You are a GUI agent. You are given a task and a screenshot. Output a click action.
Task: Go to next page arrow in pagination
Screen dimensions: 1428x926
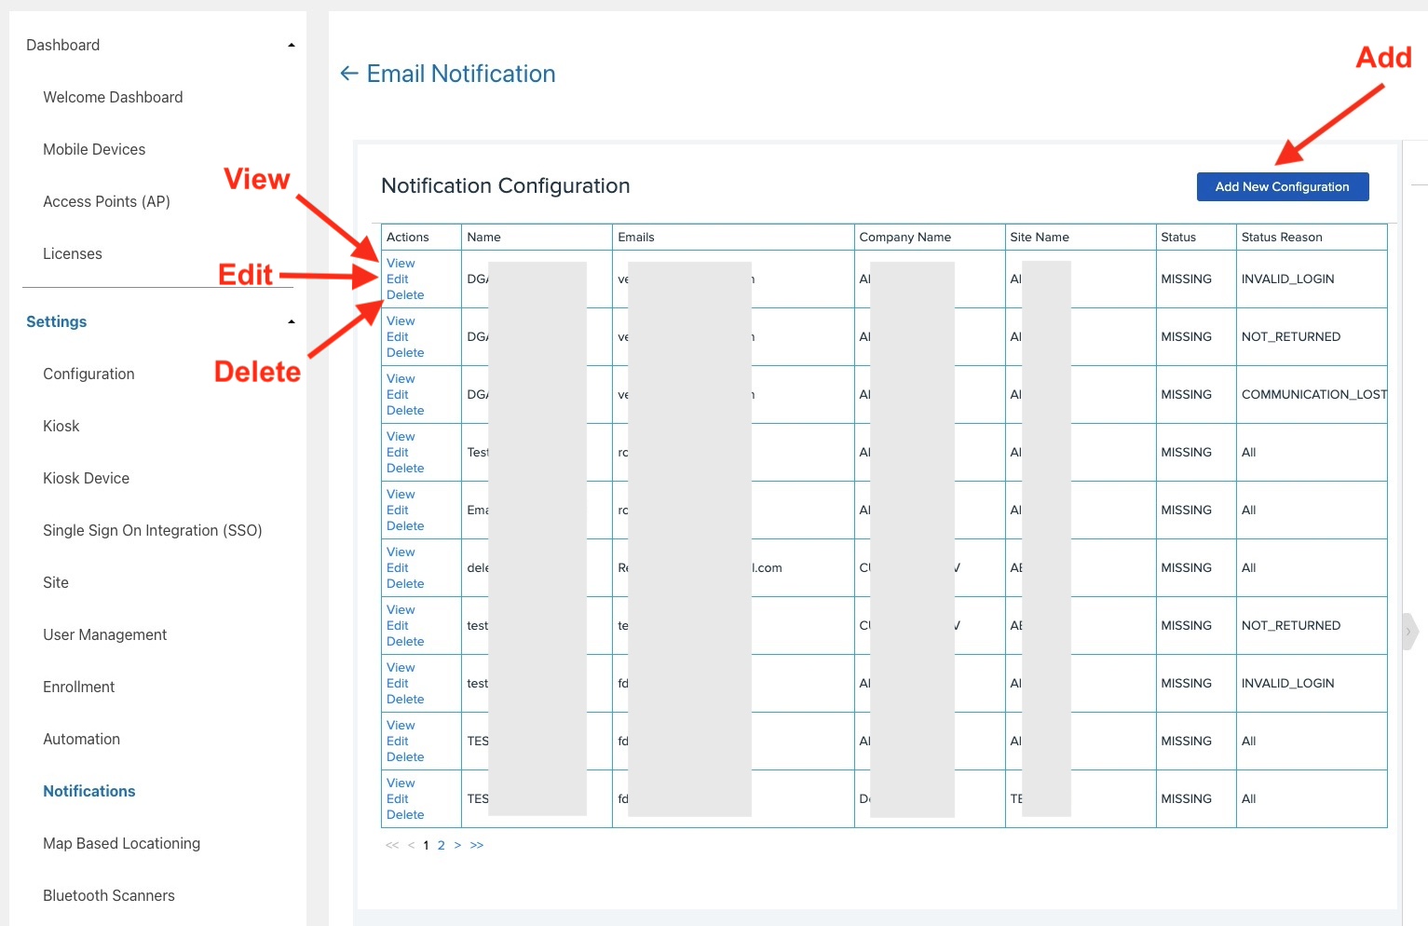457,846
